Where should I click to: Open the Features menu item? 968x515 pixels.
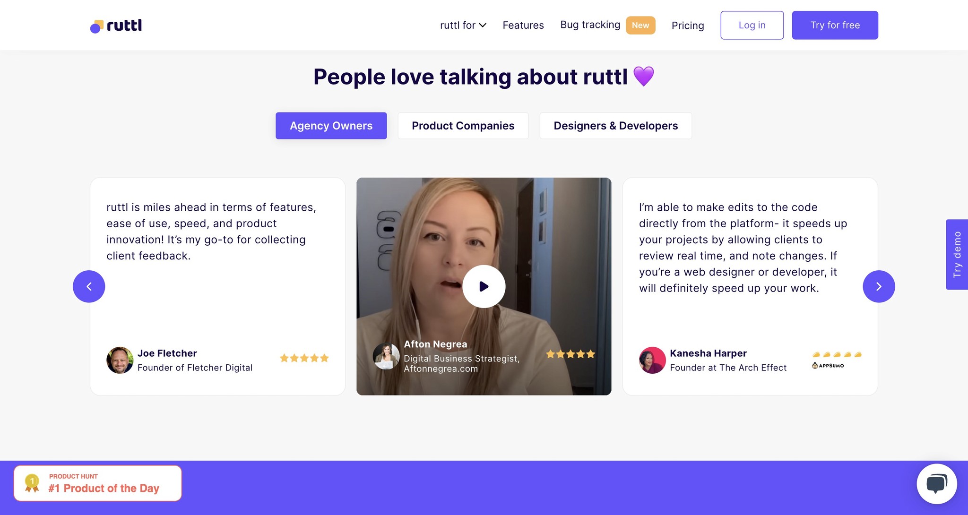523,26
